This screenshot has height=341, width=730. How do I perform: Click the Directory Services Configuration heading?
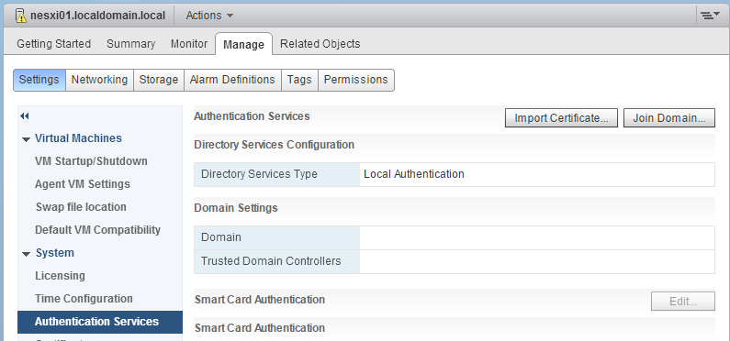tap(275, 145)
